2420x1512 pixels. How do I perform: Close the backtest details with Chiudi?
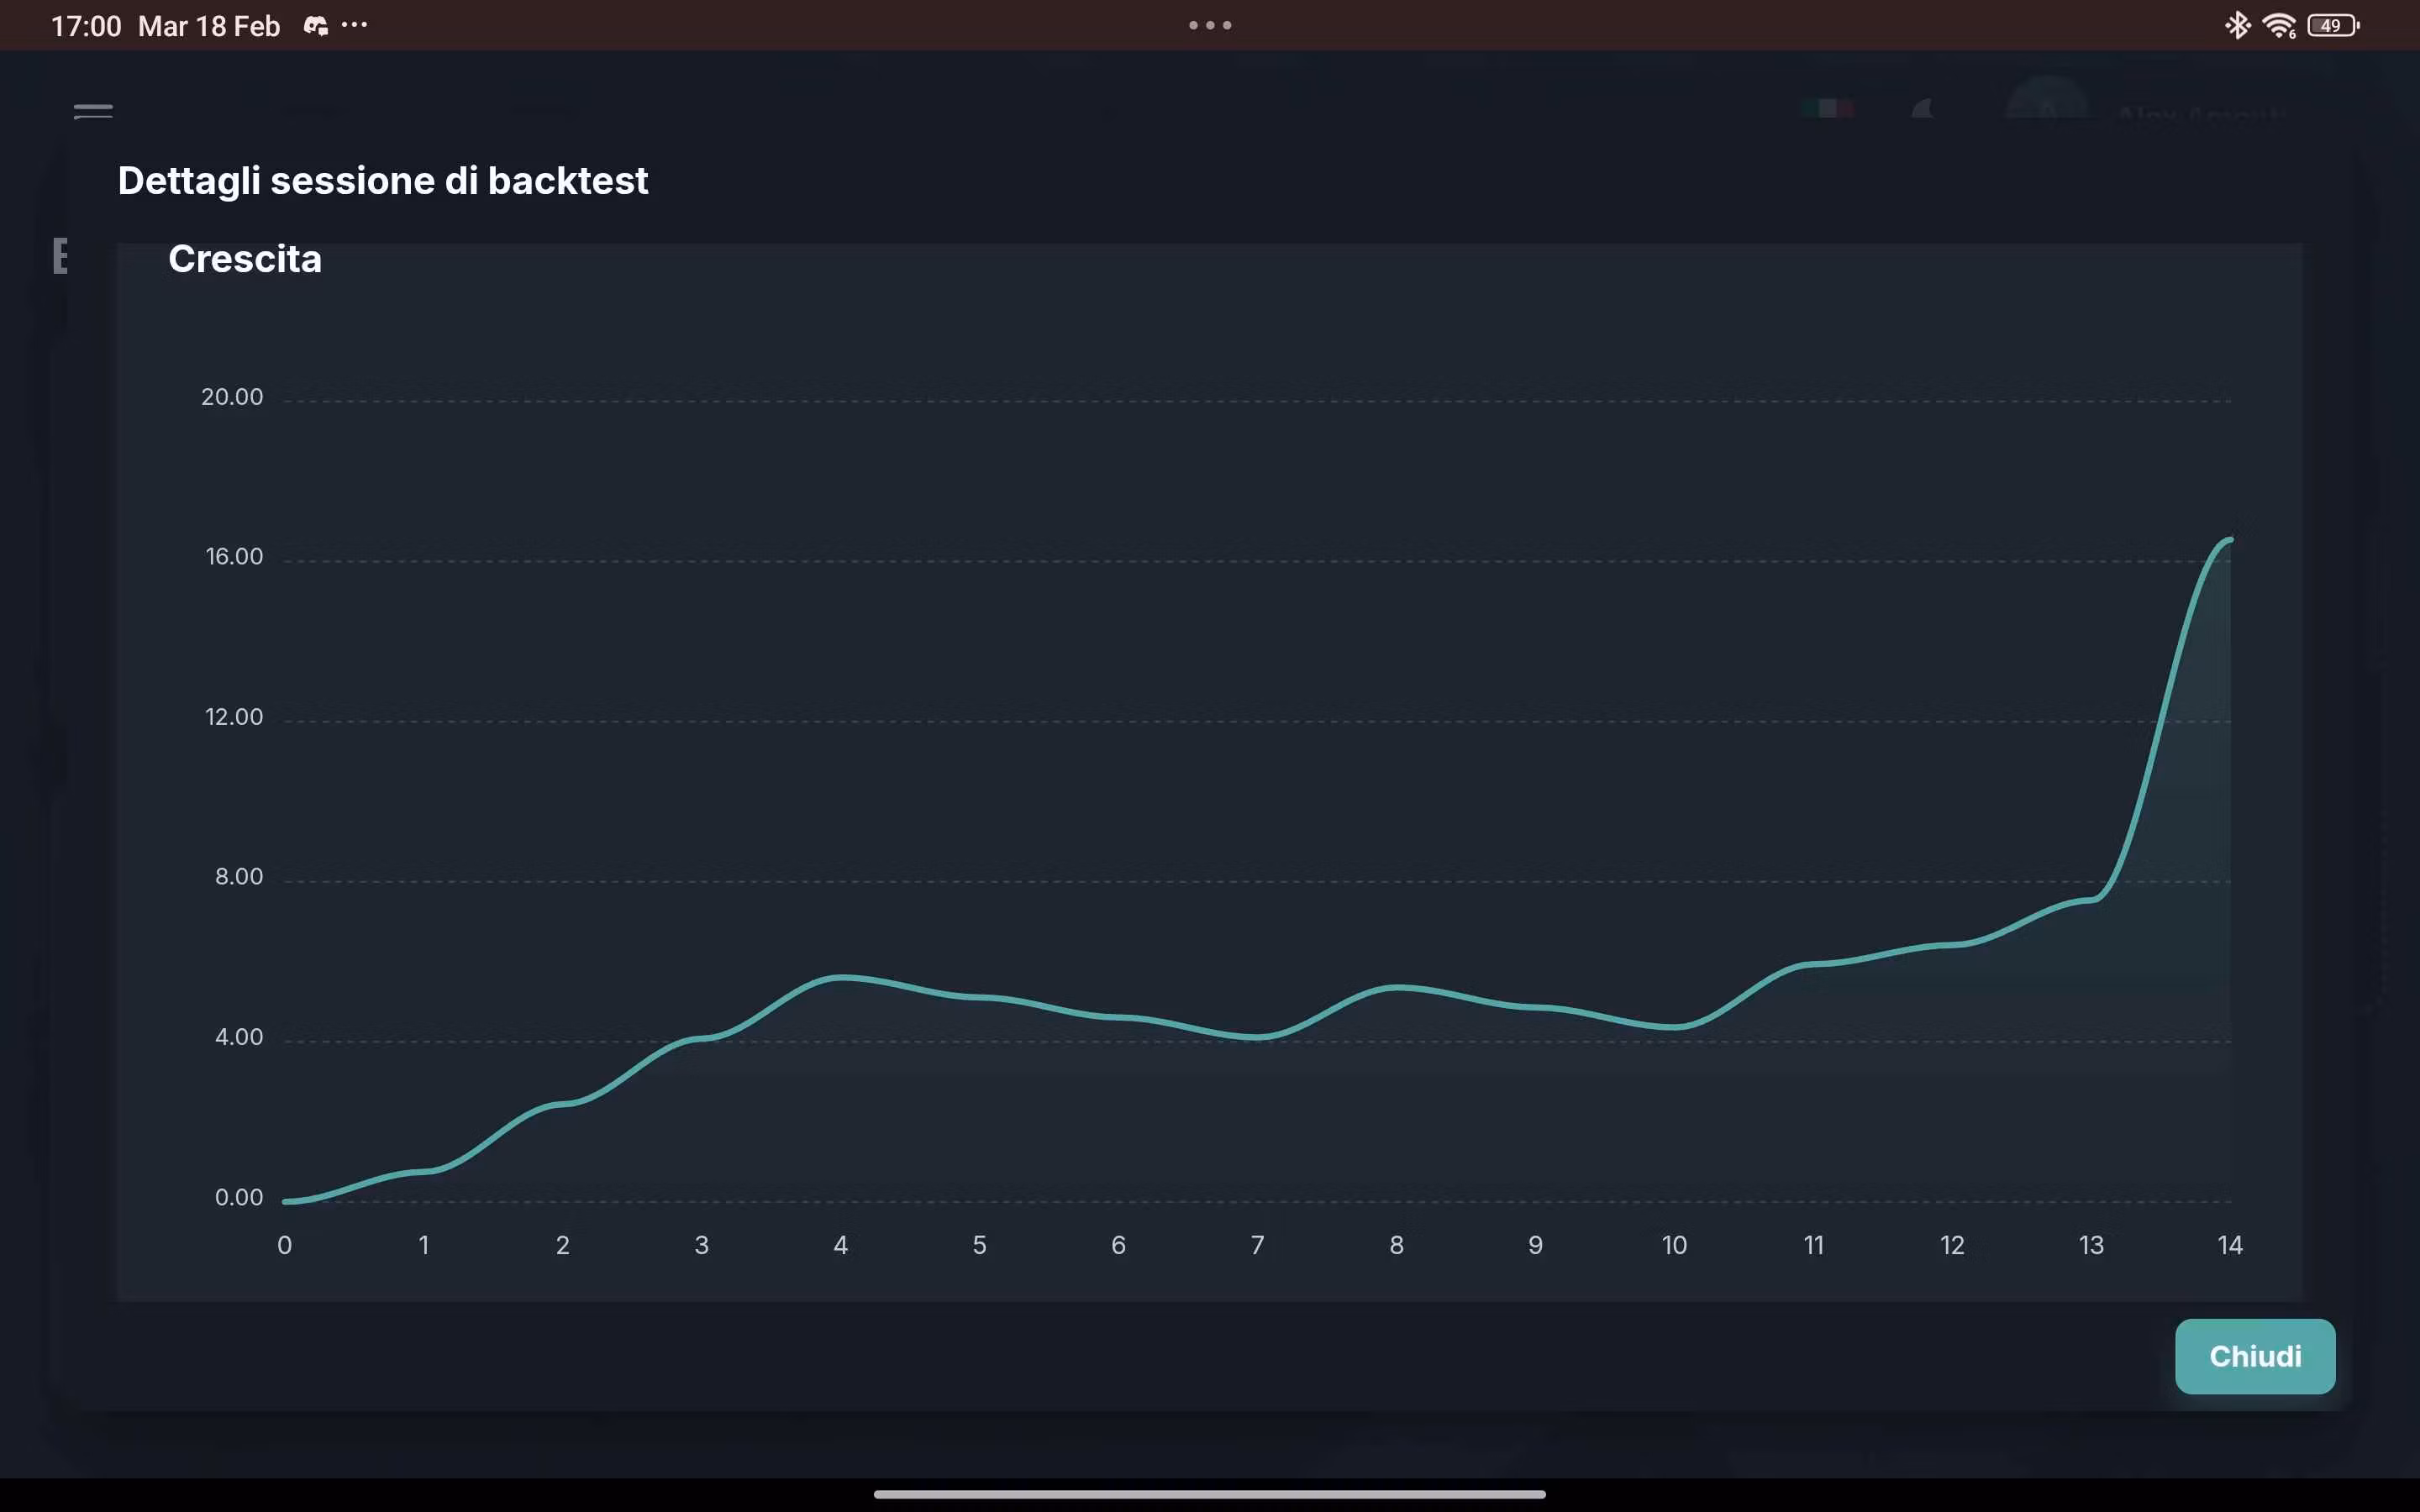[x=2254, y=1356]
